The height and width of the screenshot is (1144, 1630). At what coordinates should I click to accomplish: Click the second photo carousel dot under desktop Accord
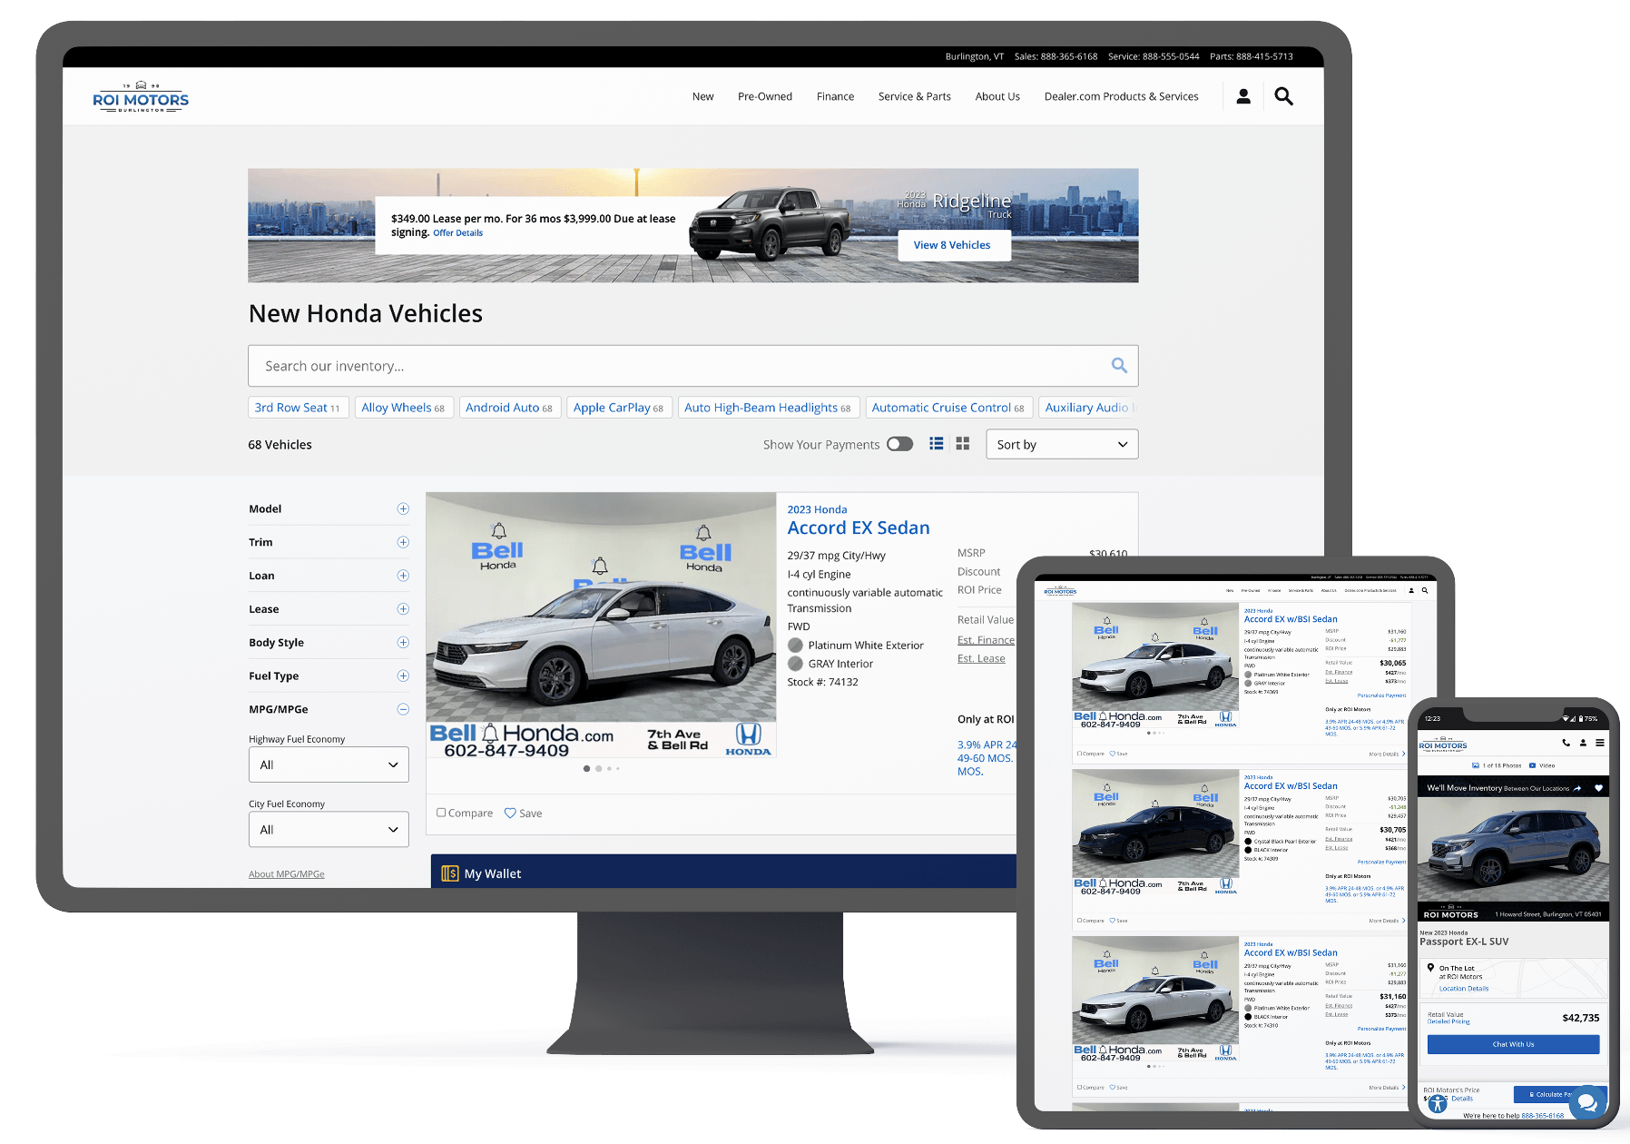[598, 768]
